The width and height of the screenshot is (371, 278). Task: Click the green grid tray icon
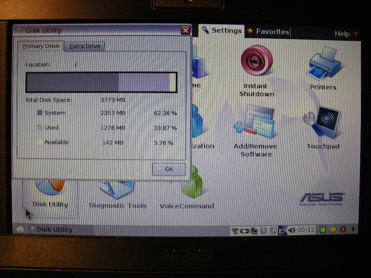coord(323,229)
